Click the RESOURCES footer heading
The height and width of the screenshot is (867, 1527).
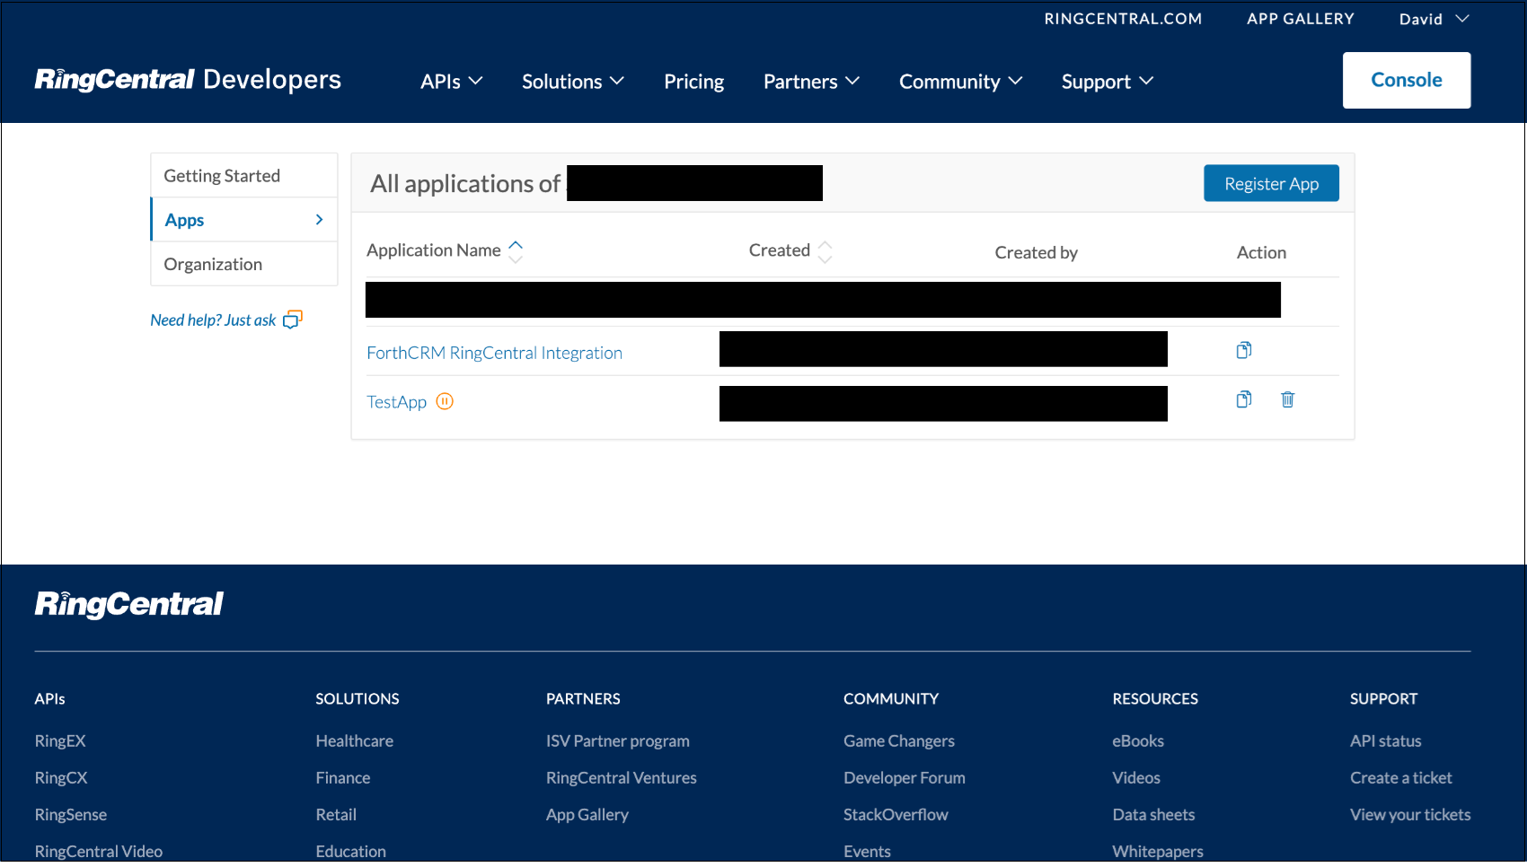point(1155,698)
